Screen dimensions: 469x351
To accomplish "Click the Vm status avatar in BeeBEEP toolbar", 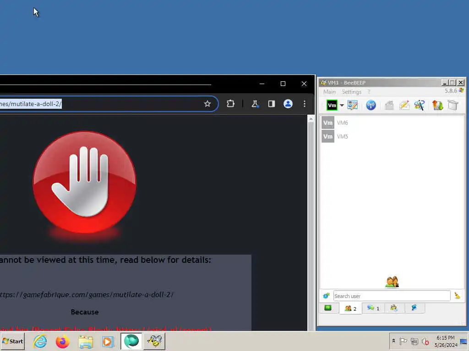I will click(x=332, y=105).
